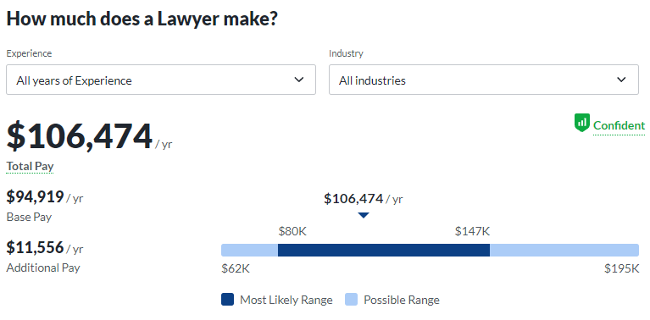
Task: Click the green Confident shield icon
Action: [582, 123]
